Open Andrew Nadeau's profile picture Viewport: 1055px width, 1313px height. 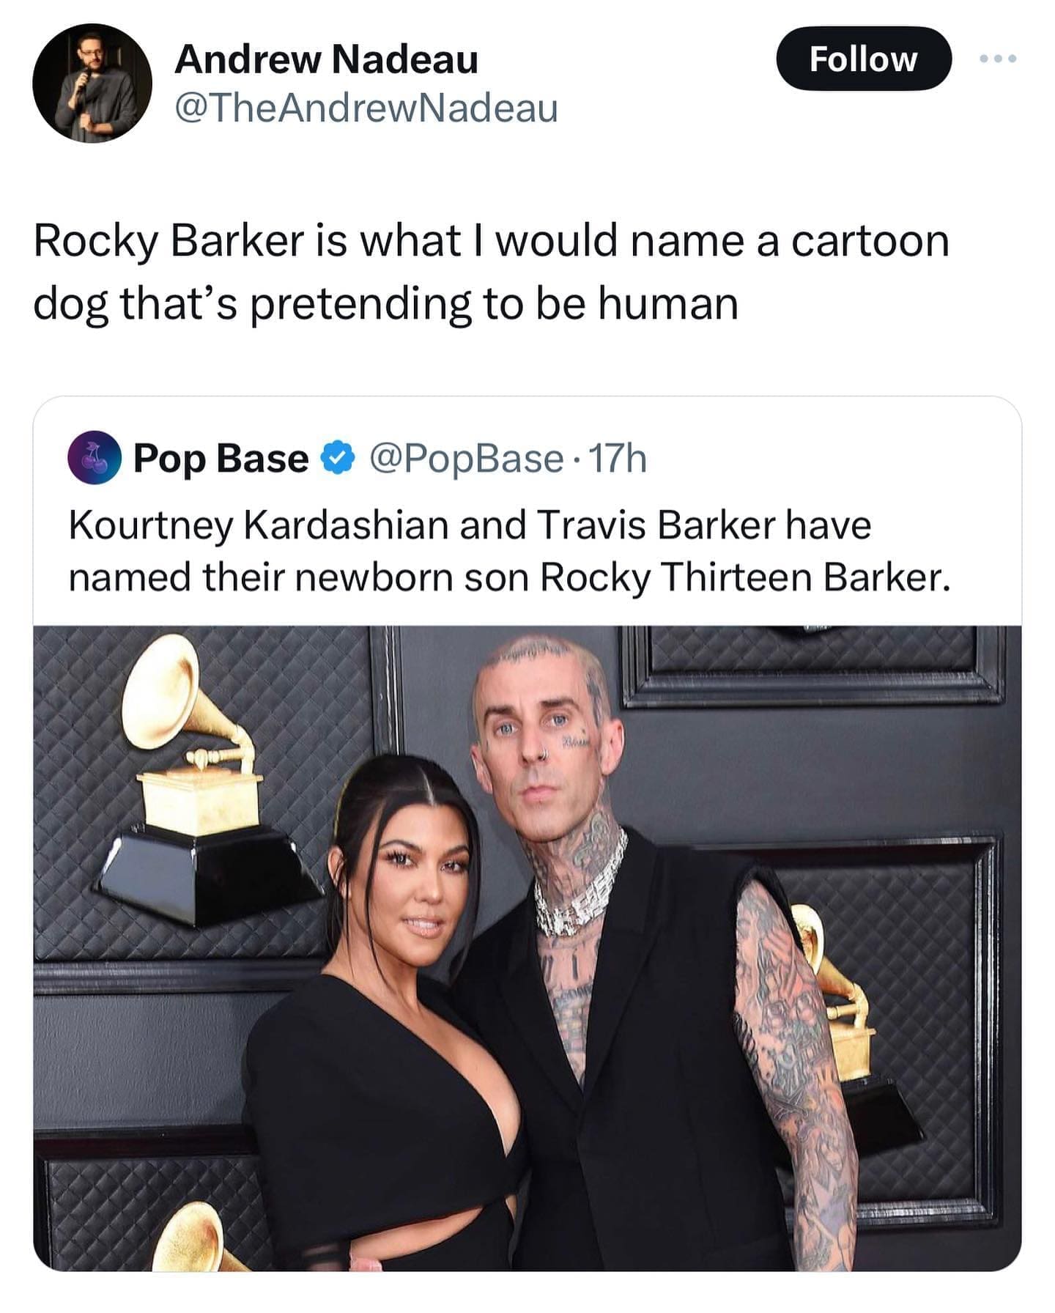pos(92,83)
